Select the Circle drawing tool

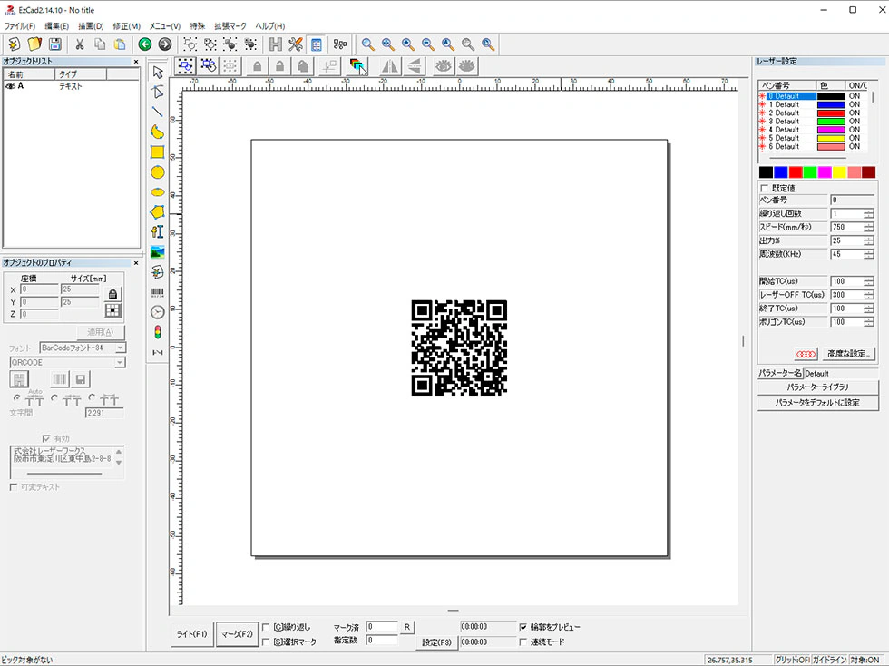coord(158,171)
